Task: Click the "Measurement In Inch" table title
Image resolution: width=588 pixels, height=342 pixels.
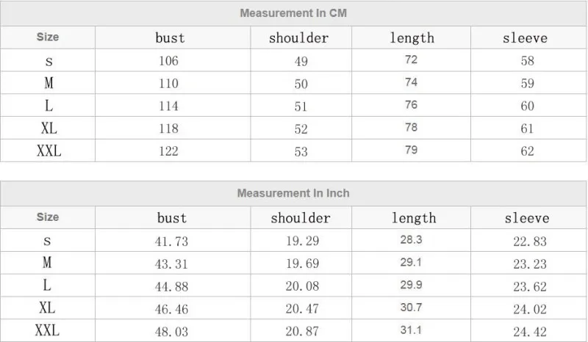Action: (x=293, y=194)
